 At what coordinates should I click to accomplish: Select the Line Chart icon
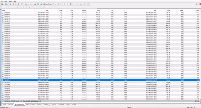(61, 4)
